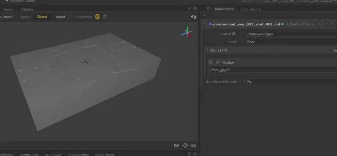Viewport: 337px width, 156px height.
Task: Click the purple node color swatch
Action: [210, 24]
